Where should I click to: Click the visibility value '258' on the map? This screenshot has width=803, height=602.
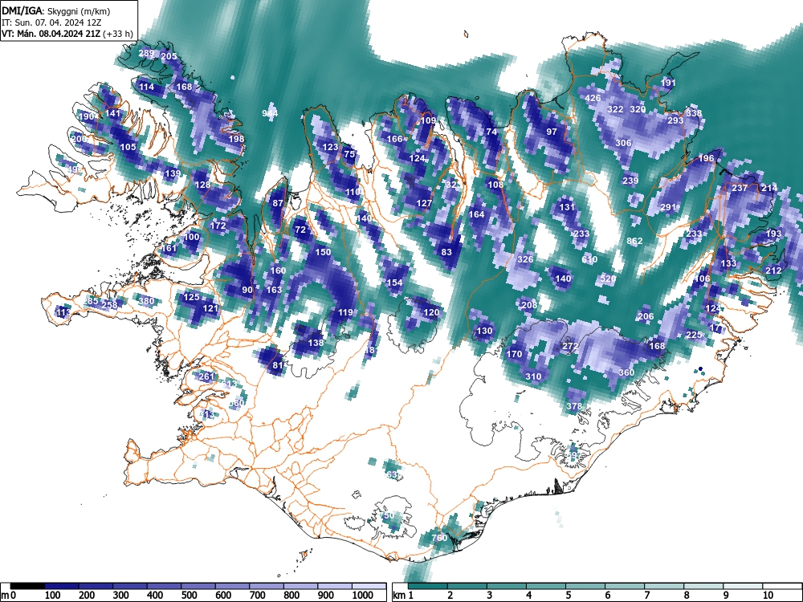point(109,305)
